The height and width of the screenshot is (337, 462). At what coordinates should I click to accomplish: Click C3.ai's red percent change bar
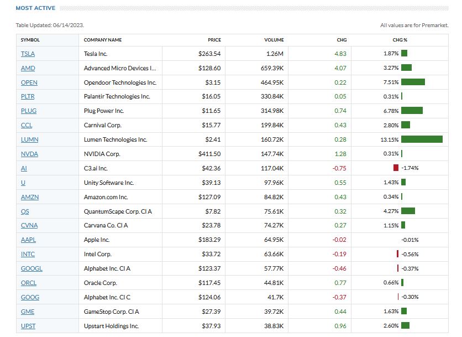point(396,168)
